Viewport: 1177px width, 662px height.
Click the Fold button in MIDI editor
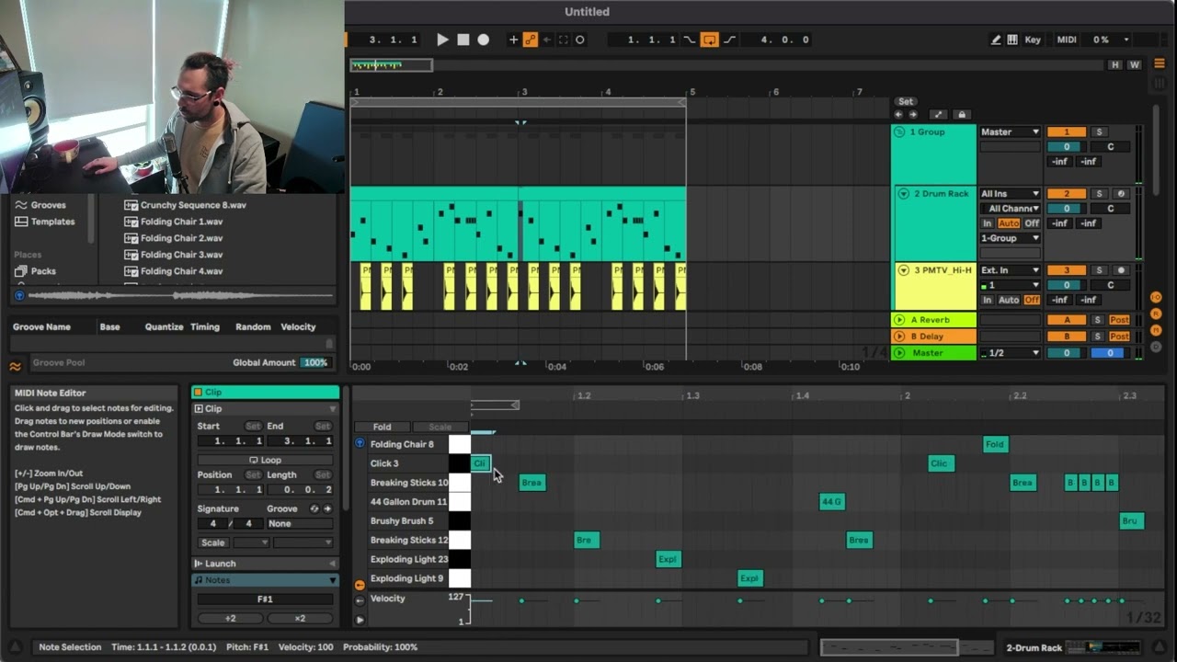click(382, 427)
